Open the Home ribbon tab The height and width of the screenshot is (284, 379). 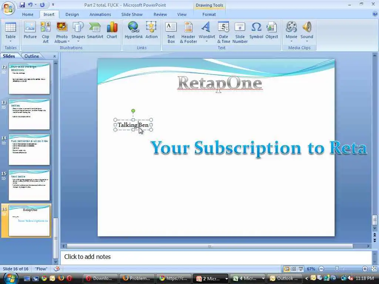coord(27,14)
